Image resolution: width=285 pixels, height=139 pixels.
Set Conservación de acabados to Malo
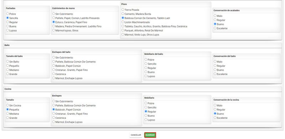[x=215, y=16]
